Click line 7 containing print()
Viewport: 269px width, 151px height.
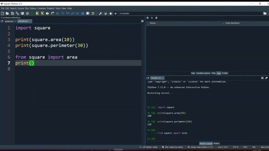78,63
